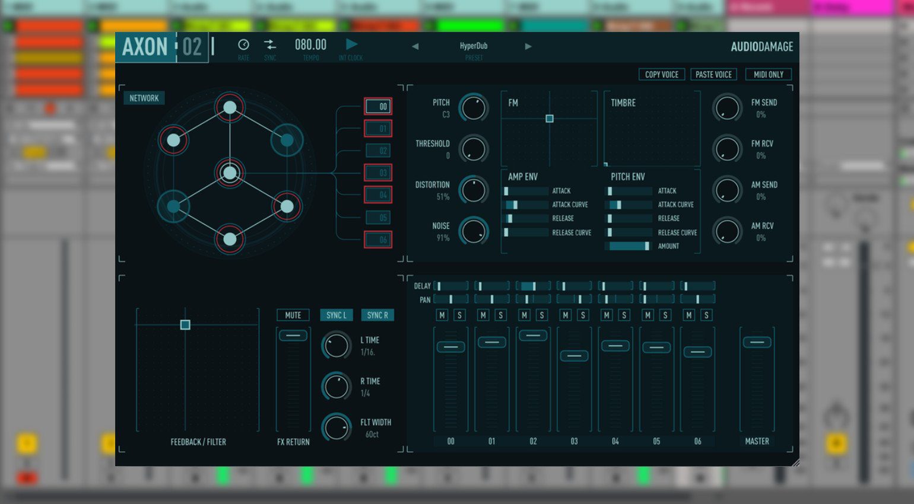Select voice 00 box
The height and width of the screenshot is (504, 914).
[x=378, y=107]
